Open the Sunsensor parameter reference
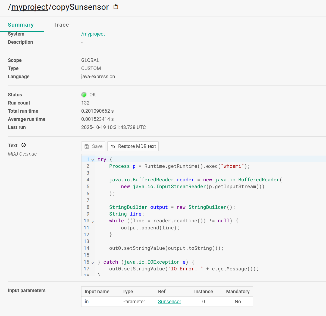 pyautogui.click(x=170, y=302)
